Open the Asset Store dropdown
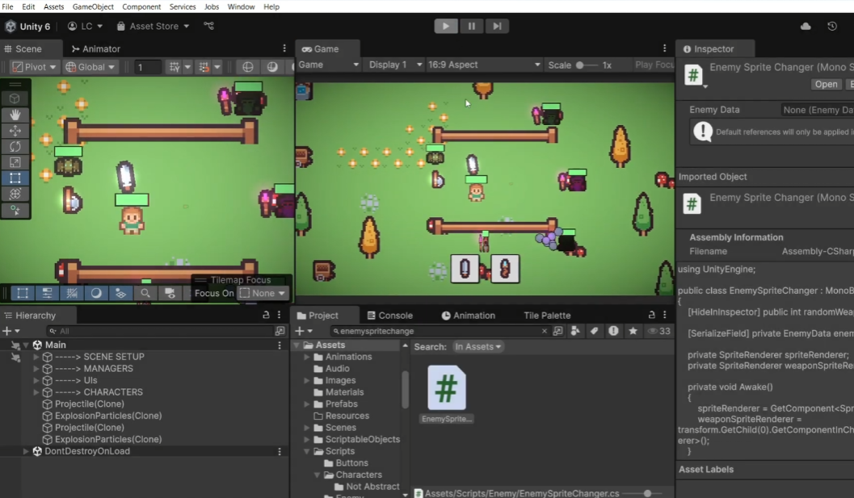Image resolution: width=854 pixels, height=498 pixels. [x=153, y=26]
